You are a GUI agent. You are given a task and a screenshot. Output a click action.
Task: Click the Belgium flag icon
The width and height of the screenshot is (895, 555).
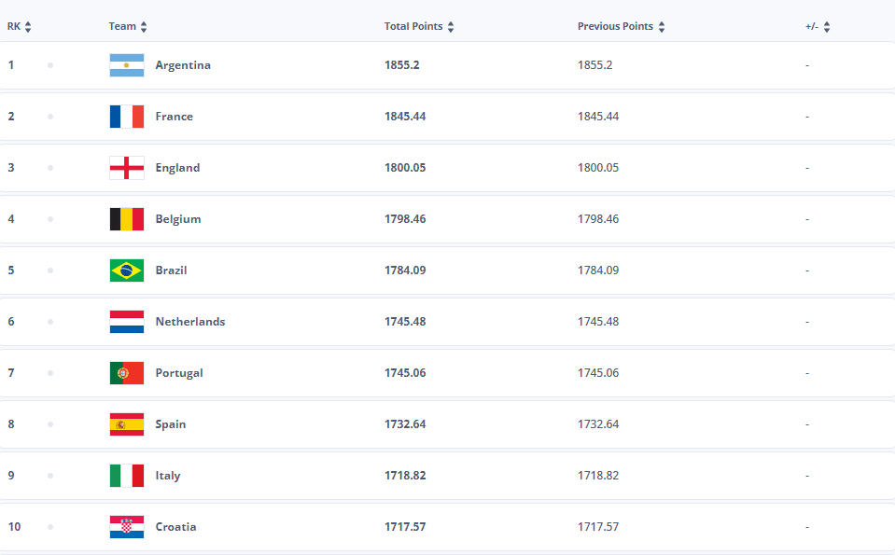click(126, 219)
